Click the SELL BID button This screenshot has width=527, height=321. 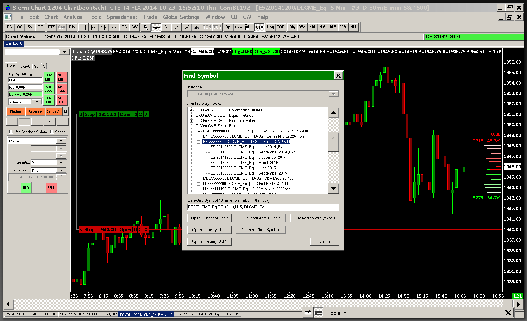(x=62, y=100)
